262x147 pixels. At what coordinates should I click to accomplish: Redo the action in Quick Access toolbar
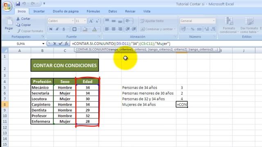33,4
